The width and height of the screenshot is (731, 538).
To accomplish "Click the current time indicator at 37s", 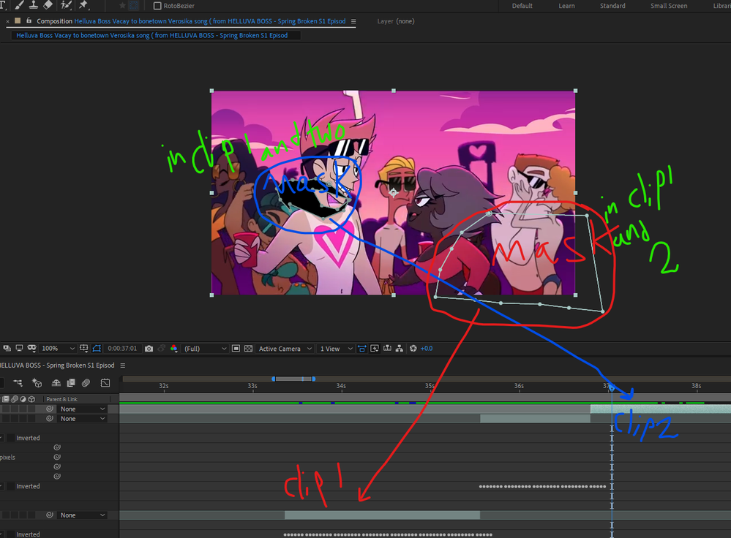I will tap(612, 387).
